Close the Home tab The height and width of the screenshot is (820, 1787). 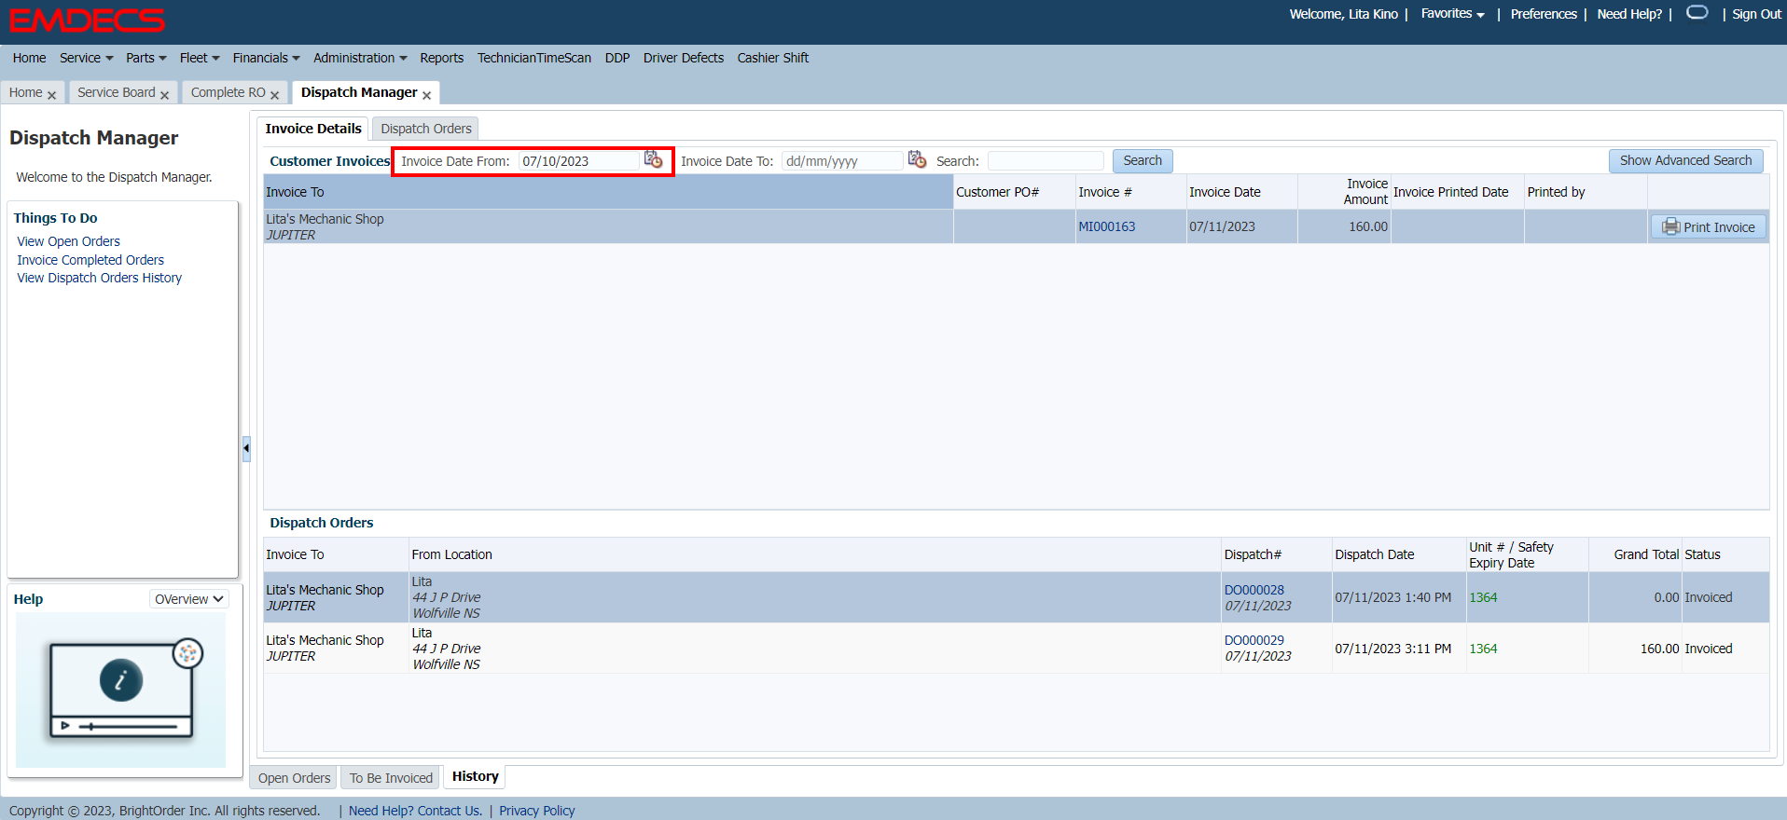[51, 95]
